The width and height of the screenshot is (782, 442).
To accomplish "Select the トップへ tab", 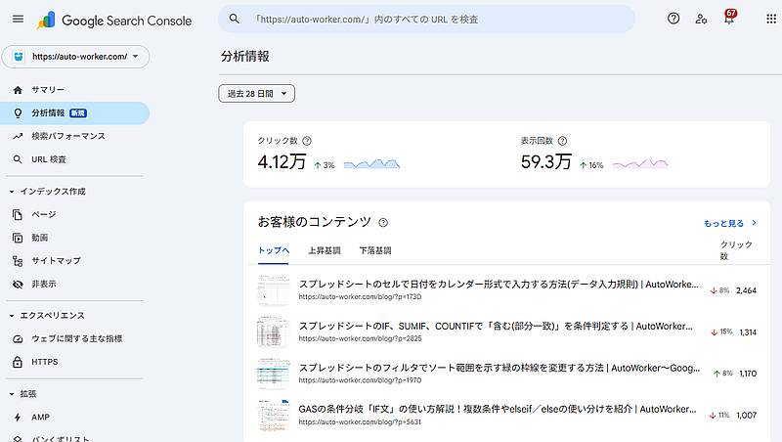I will 274,250.
